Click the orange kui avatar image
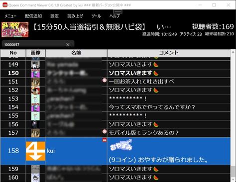236x182 pixels. (x=35, y=151)
